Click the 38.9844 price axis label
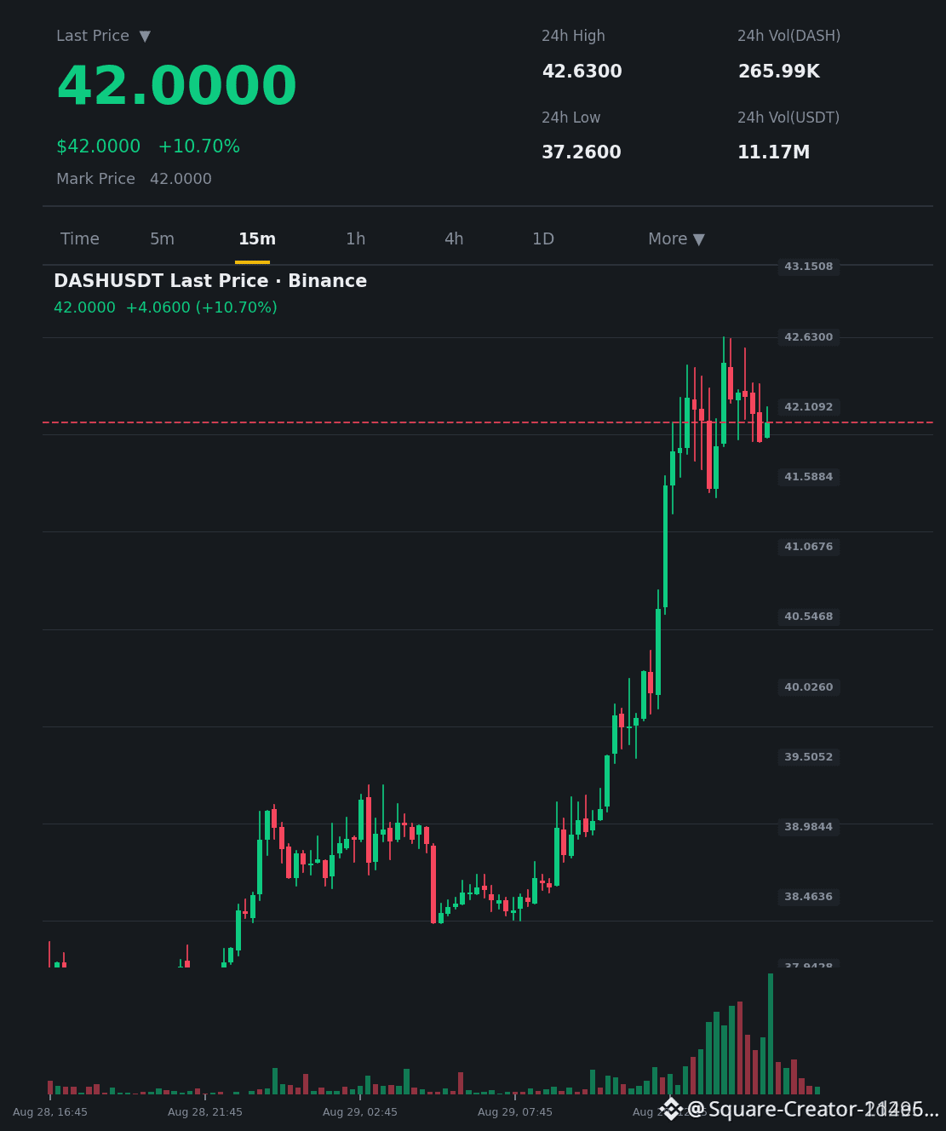This screenshot has width=946, height=1131. 809,827
